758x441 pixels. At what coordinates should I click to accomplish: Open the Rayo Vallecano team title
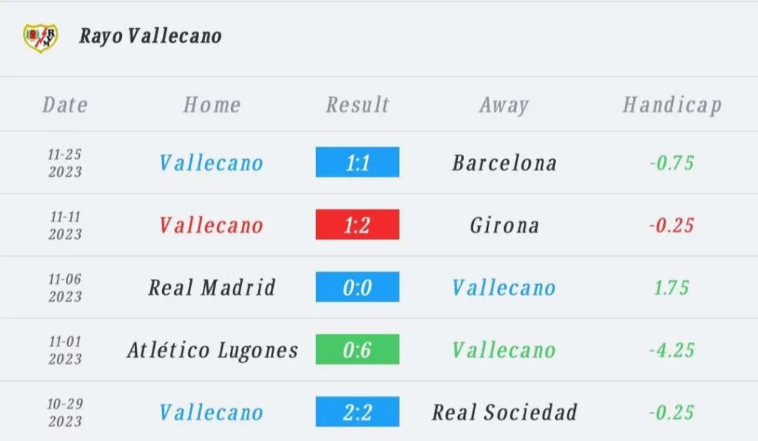(x=150, y=36)
